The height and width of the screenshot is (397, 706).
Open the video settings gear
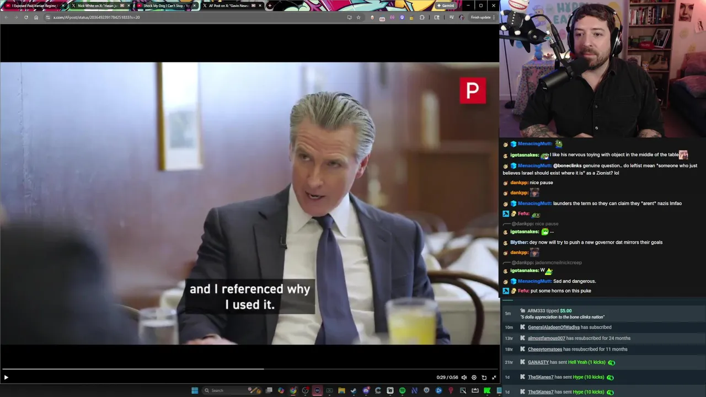pos(474,377)
